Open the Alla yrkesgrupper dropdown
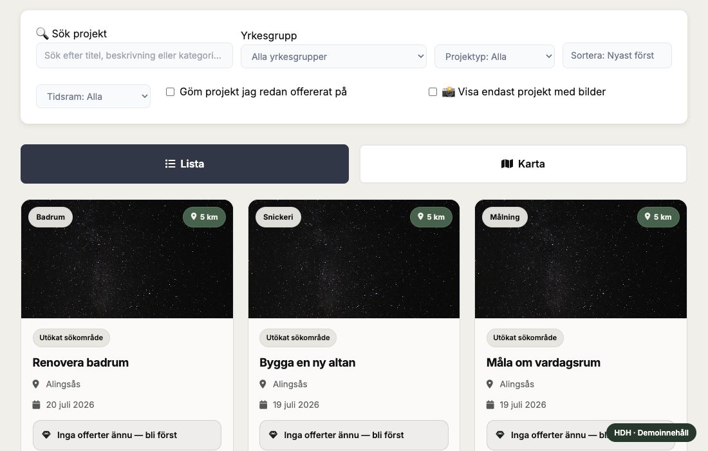This screenshot has width=708, height=451. click(333, 57)
